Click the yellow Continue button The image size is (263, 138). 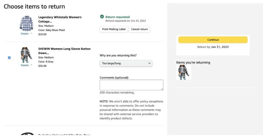213,40
